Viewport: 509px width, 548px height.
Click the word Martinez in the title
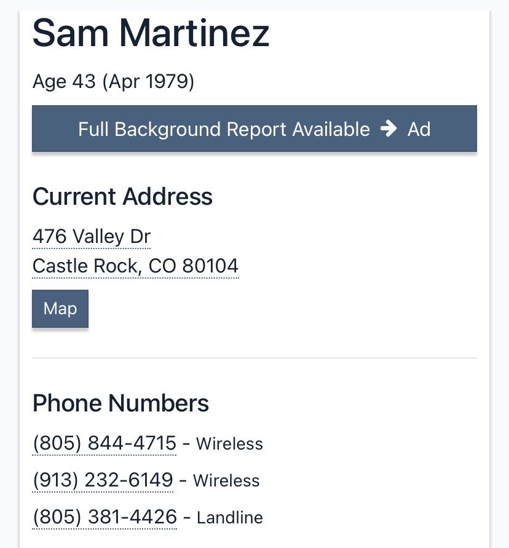[194, 33]
